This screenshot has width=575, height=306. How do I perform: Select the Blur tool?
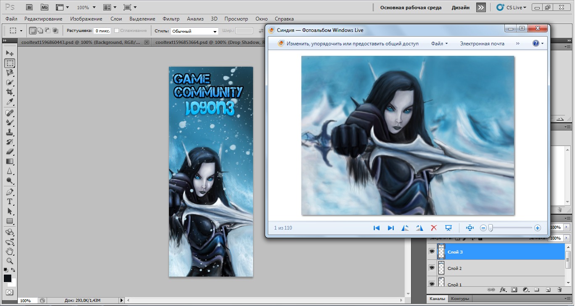[x=10, y=171]
